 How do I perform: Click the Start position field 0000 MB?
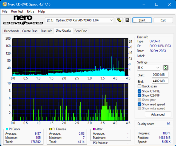pyautogui.click(x=160, y=75)
